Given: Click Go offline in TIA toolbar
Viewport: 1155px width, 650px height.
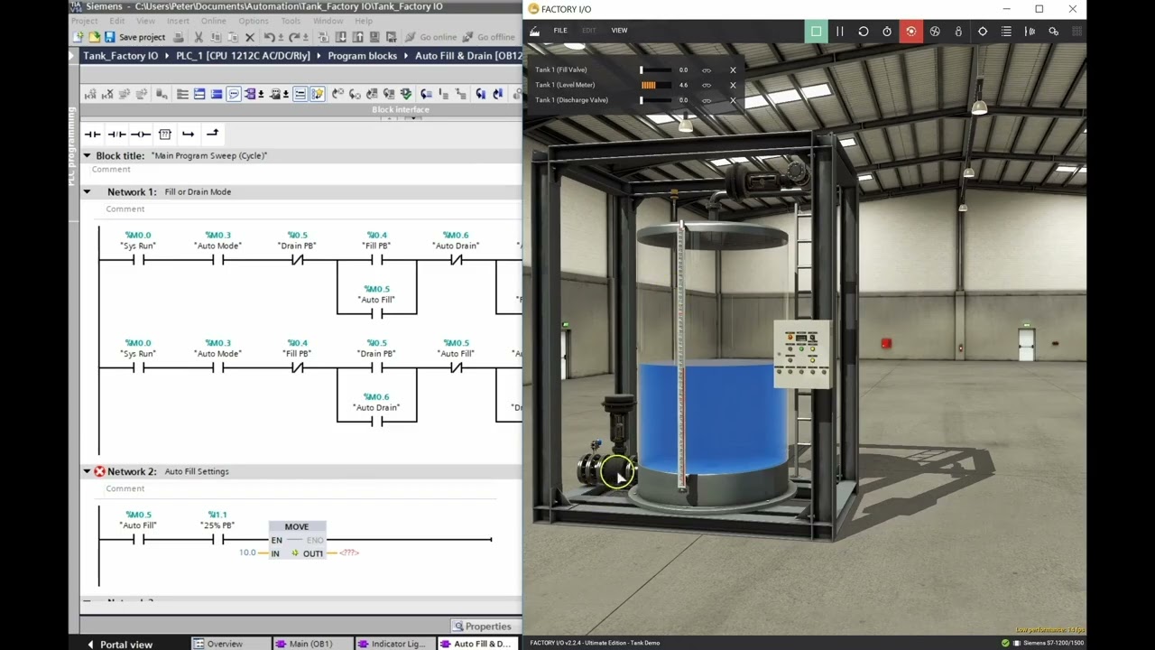Looking at the screenshot, I should [488, 37].
